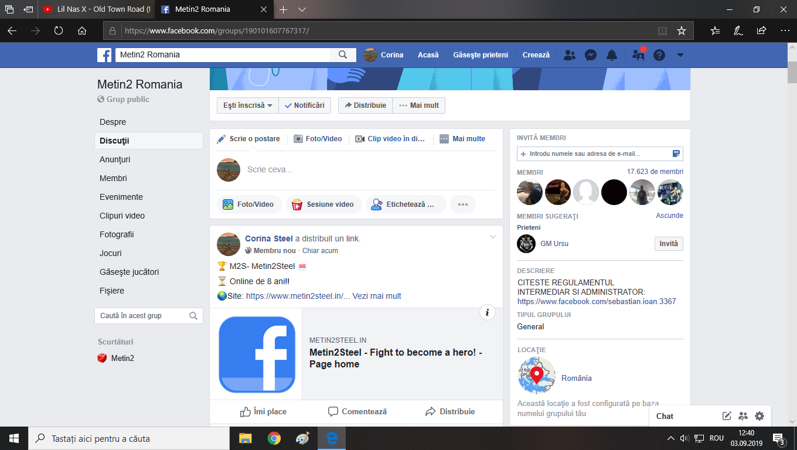
Task: Click the browser Share icon
Action: coord(761,30)
